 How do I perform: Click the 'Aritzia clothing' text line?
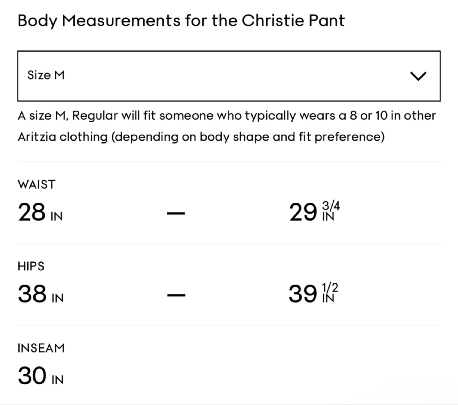[x=201, y=137]
